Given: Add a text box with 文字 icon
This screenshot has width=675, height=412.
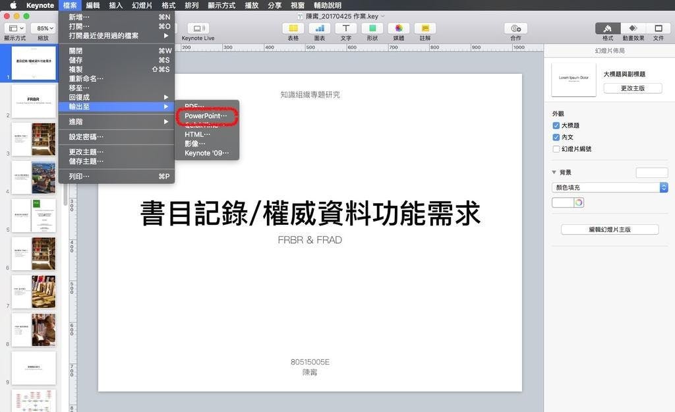Looking at the screenshot, I should click(345, 28).
